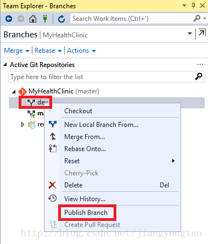Image resolution: width=208 pixels, height=244 pixels.
Task: Choose Checkout from the context menu
Action: click(78, 111)
